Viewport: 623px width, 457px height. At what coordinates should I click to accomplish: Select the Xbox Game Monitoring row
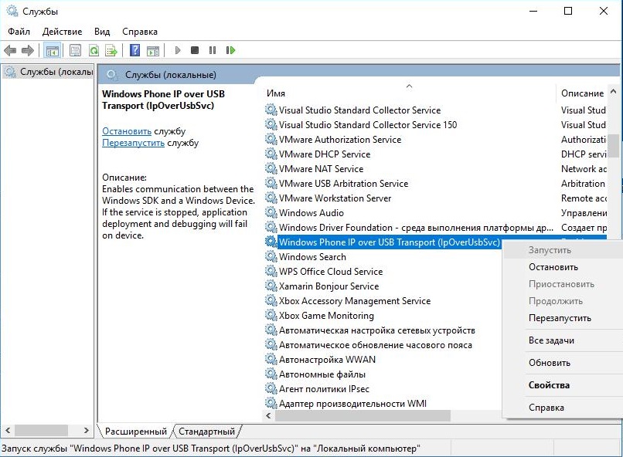tap(326, 316)
